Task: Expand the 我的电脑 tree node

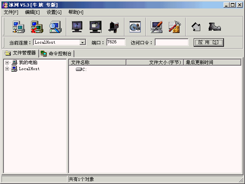Action: (x=7, y=62)
